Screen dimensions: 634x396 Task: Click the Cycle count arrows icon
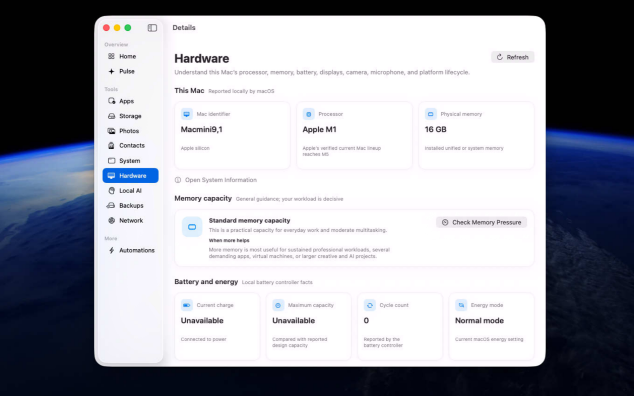click(370, 305)
